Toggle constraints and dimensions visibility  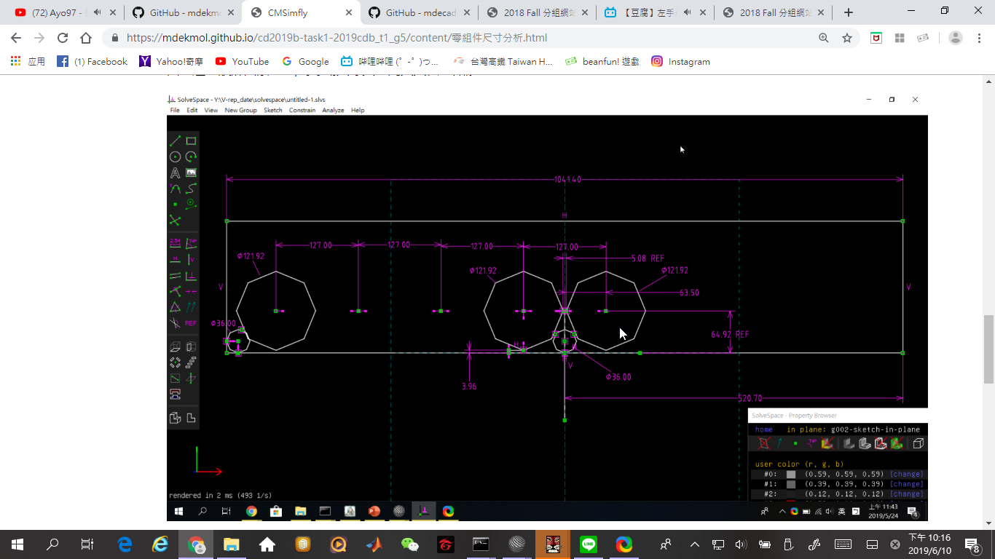click(811, 443)
